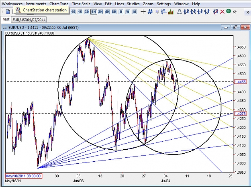Open the Time Scale menu
The image size is (251, 187).
pos(81,4)
